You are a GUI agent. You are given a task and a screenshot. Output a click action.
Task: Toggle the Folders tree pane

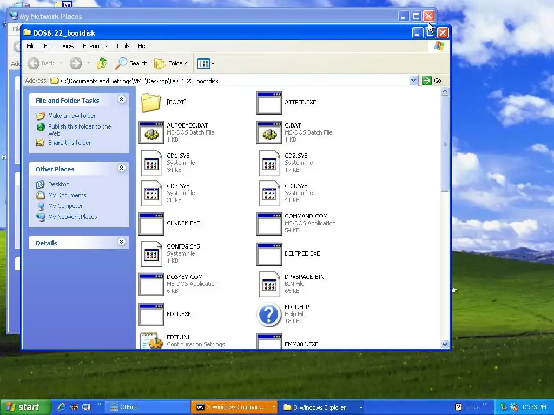(x=171, y=63)
